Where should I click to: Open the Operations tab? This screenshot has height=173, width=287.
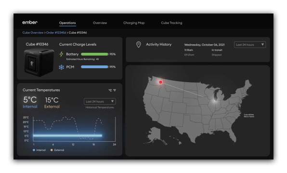click(67, 23)
